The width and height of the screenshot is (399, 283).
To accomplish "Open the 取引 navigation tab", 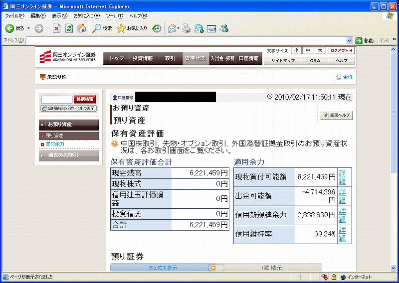I will coord(170,58).
